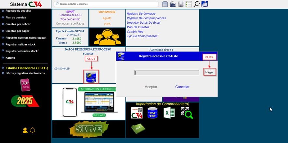
Task: Select Kardex from the left sidebar
Action: pos(10,58)
